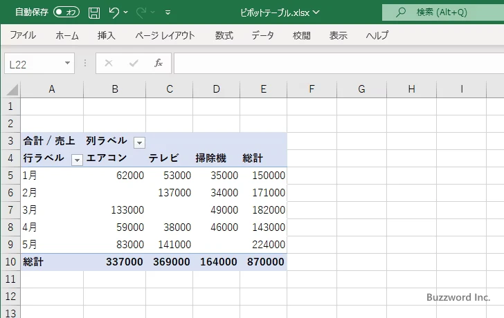Select row 10 header
Viewport: 504px width, 318px height.
point(10,262)
